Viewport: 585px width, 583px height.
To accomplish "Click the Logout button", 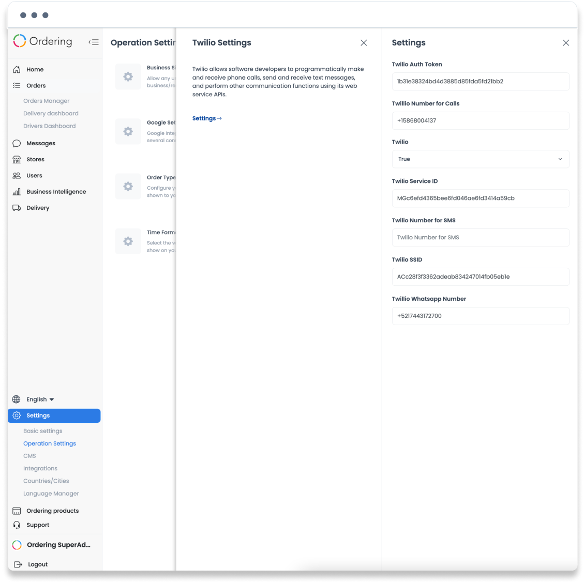I will [x=38, y=564].
